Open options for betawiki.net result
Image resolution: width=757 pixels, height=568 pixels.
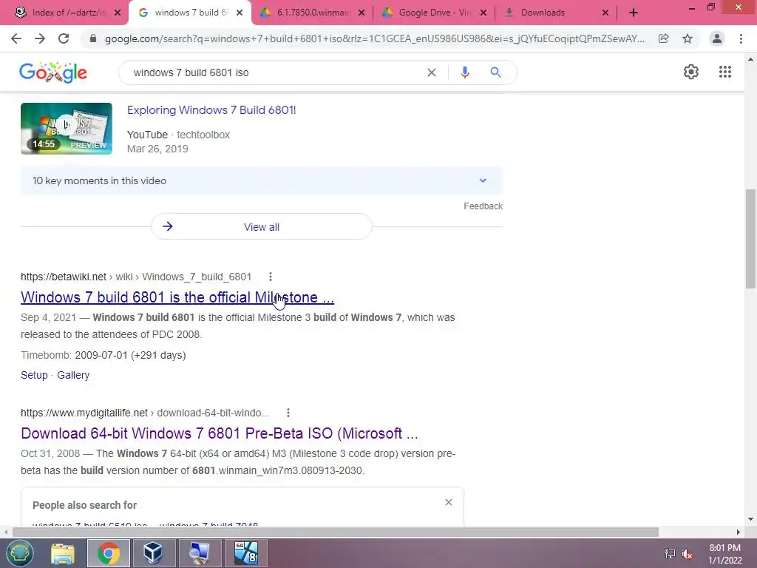pos(271,277)
